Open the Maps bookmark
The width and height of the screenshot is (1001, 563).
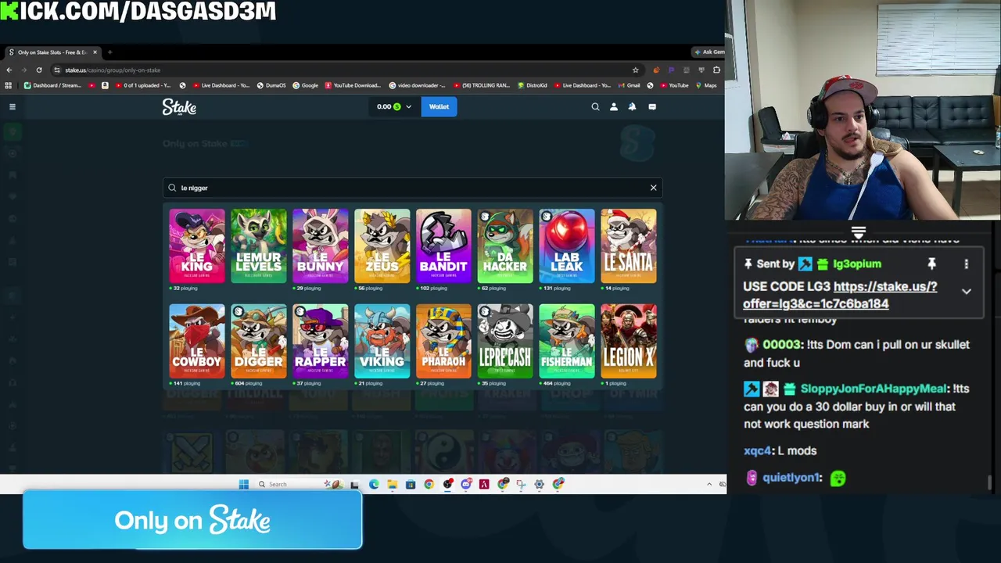click(x=705, y=85)
